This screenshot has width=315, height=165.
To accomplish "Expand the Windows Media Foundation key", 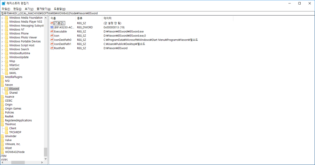I will coord(2,18).
